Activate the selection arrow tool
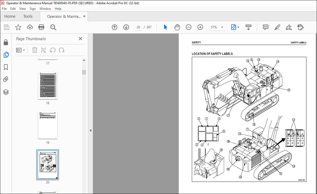This screenshot has height=194, width=317. [x=165, y=27]
